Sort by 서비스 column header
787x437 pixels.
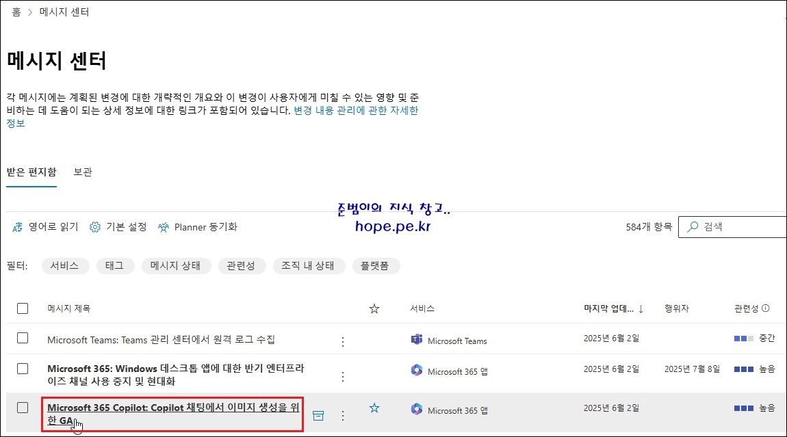point(422,308)
